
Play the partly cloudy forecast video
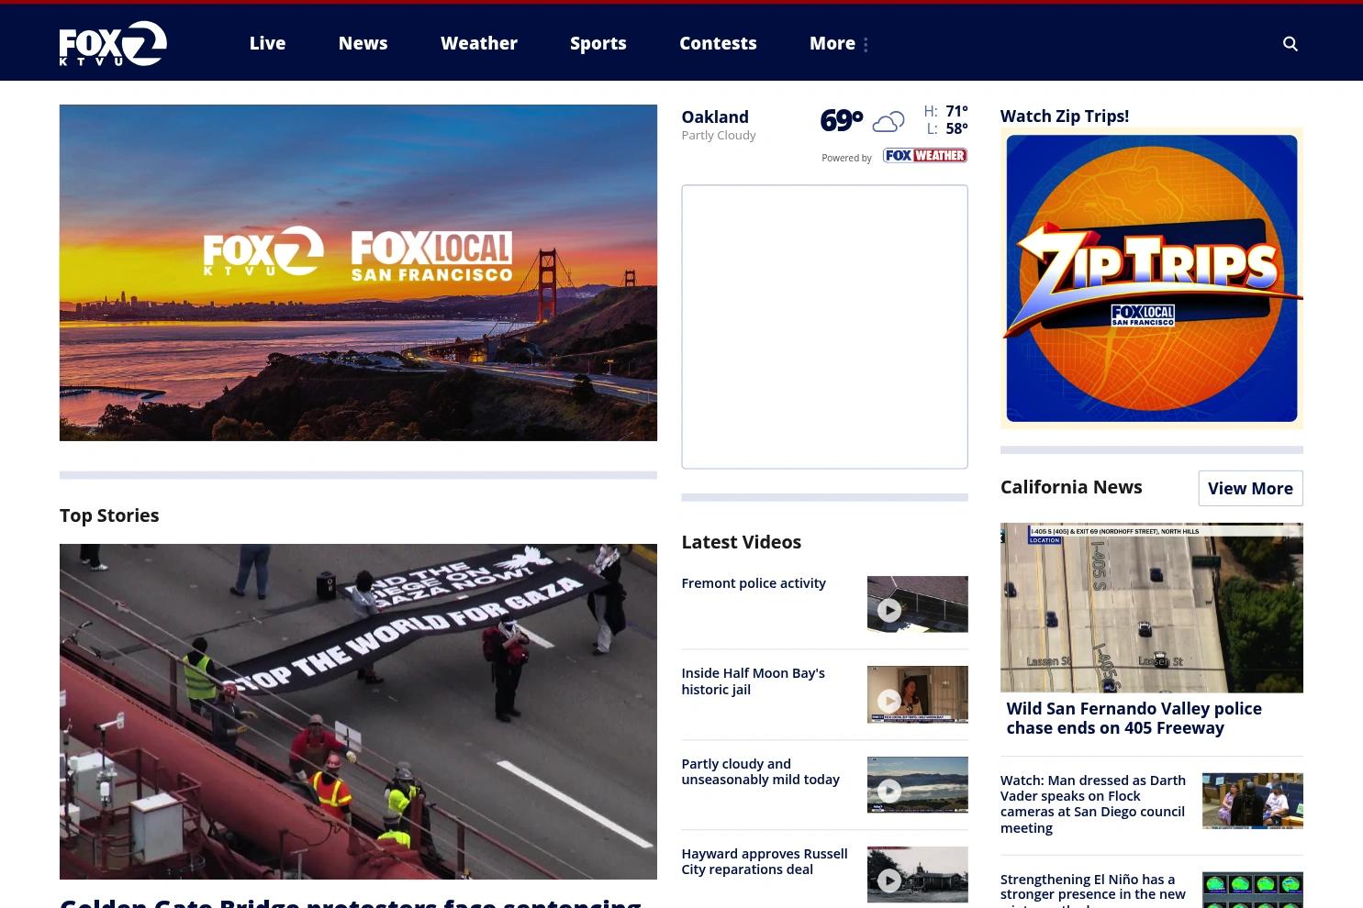coord(917,785)
